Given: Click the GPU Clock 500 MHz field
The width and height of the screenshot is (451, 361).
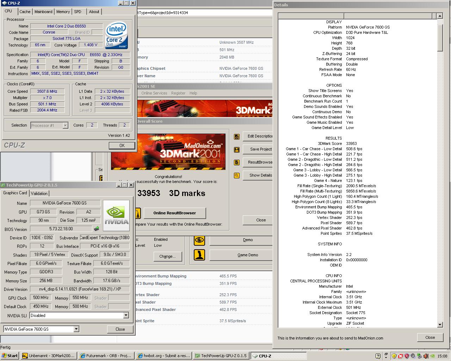Looking at the screenshot, I should point(41,298).
